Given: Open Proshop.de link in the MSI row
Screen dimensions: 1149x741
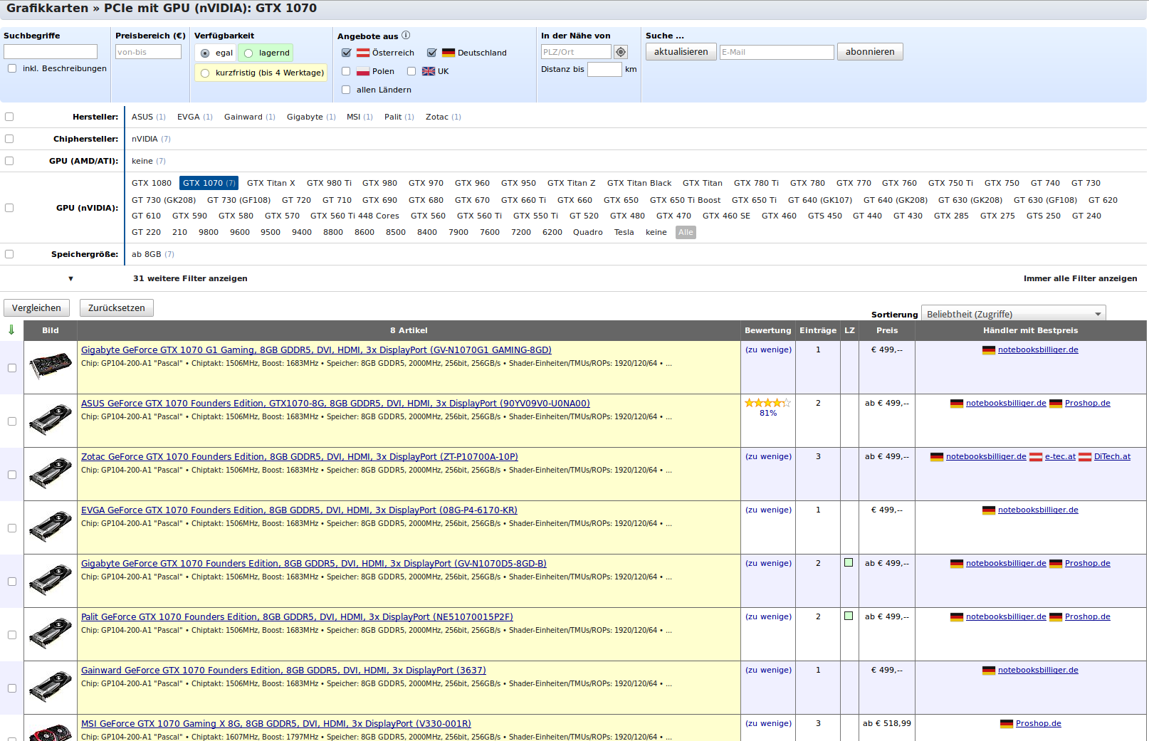Looking at the screenshot, I should (x=1038, y=723).
